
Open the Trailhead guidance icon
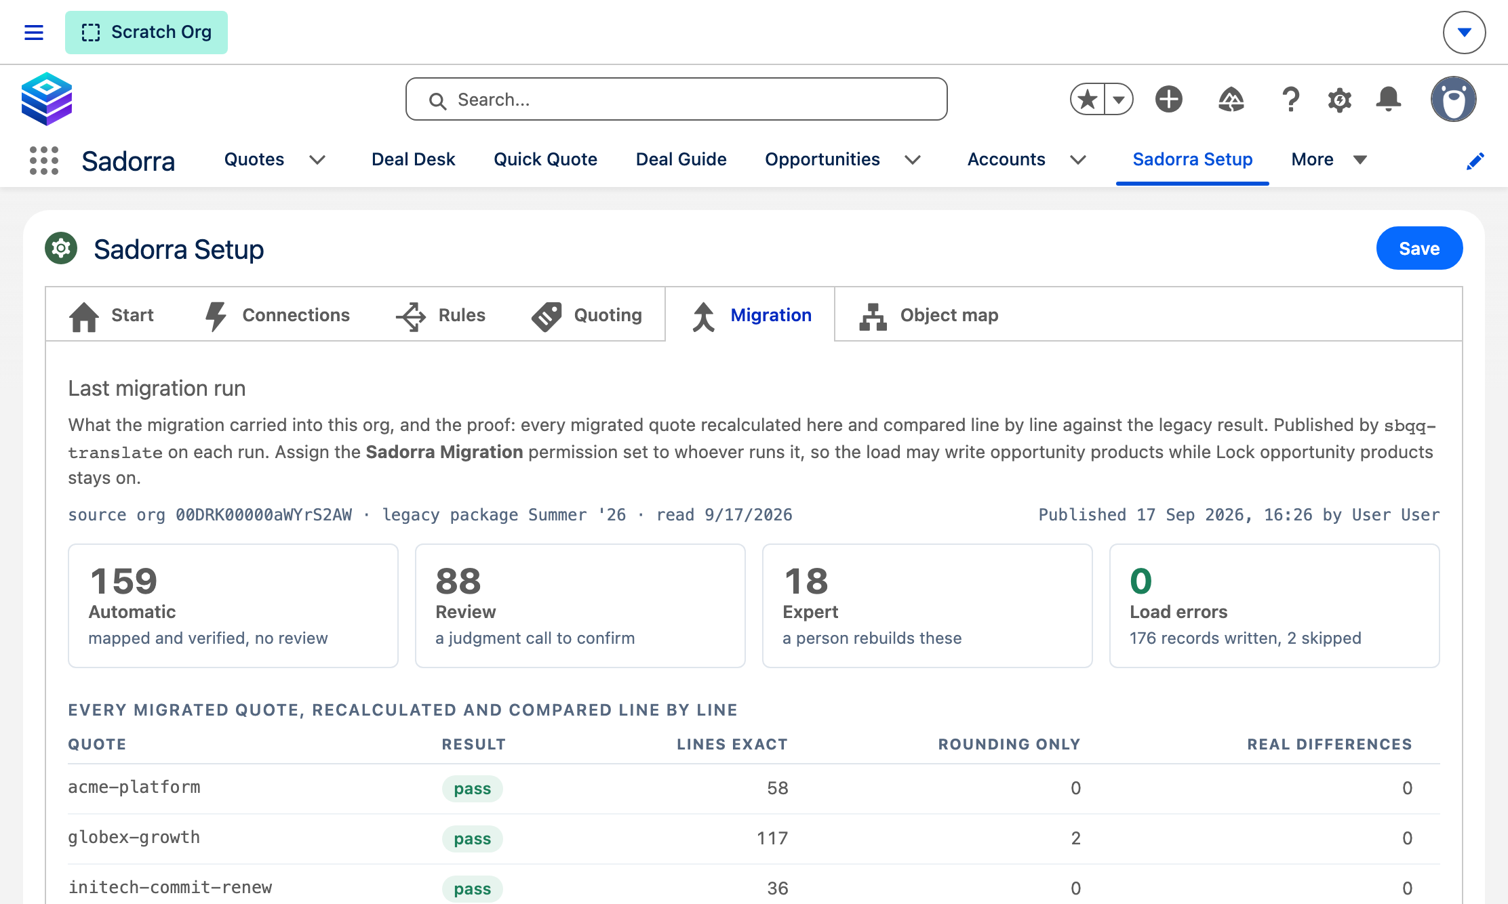click(x=1231, y=100)
